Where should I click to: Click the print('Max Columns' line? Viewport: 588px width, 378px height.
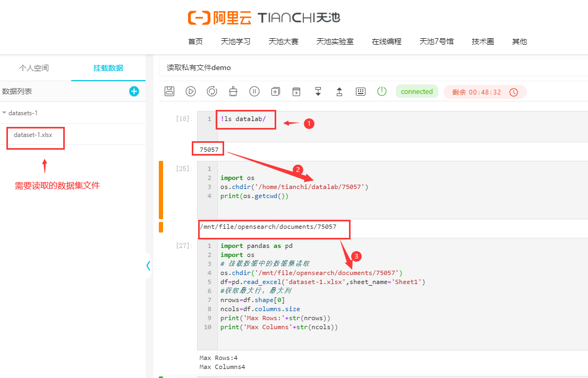pos(279,327)
